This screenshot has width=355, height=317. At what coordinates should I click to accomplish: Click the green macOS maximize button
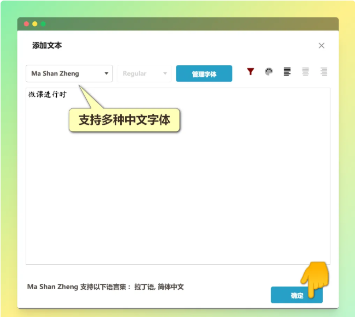pyautogui.click(x=43, y=24)
